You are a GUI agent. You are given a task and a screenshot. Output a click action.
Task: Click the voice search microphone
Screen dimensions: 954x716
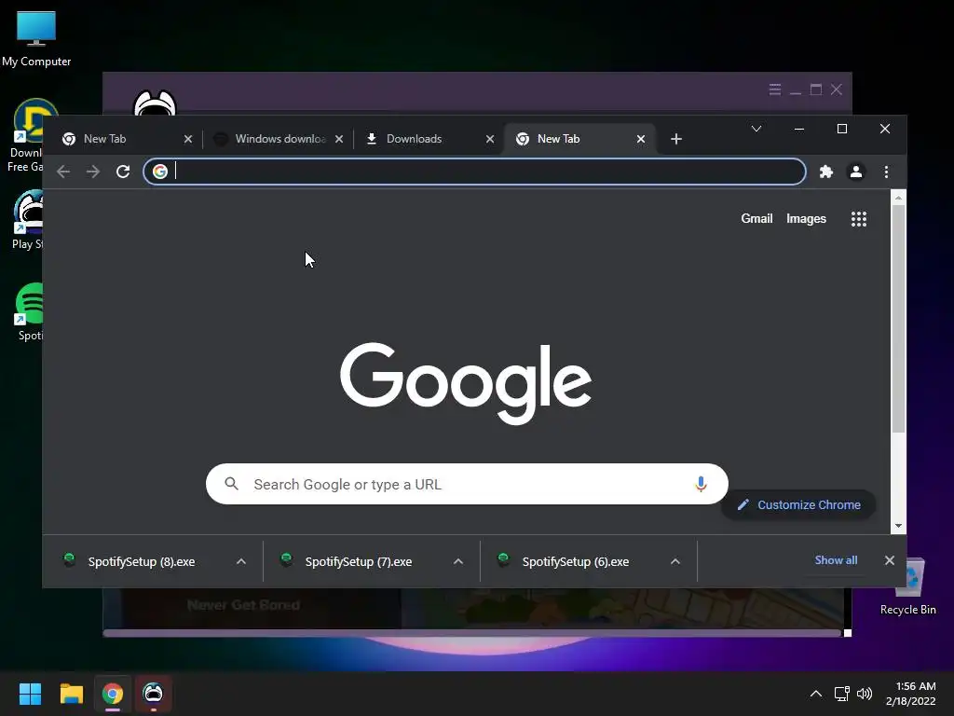click(x=701, y=484)
